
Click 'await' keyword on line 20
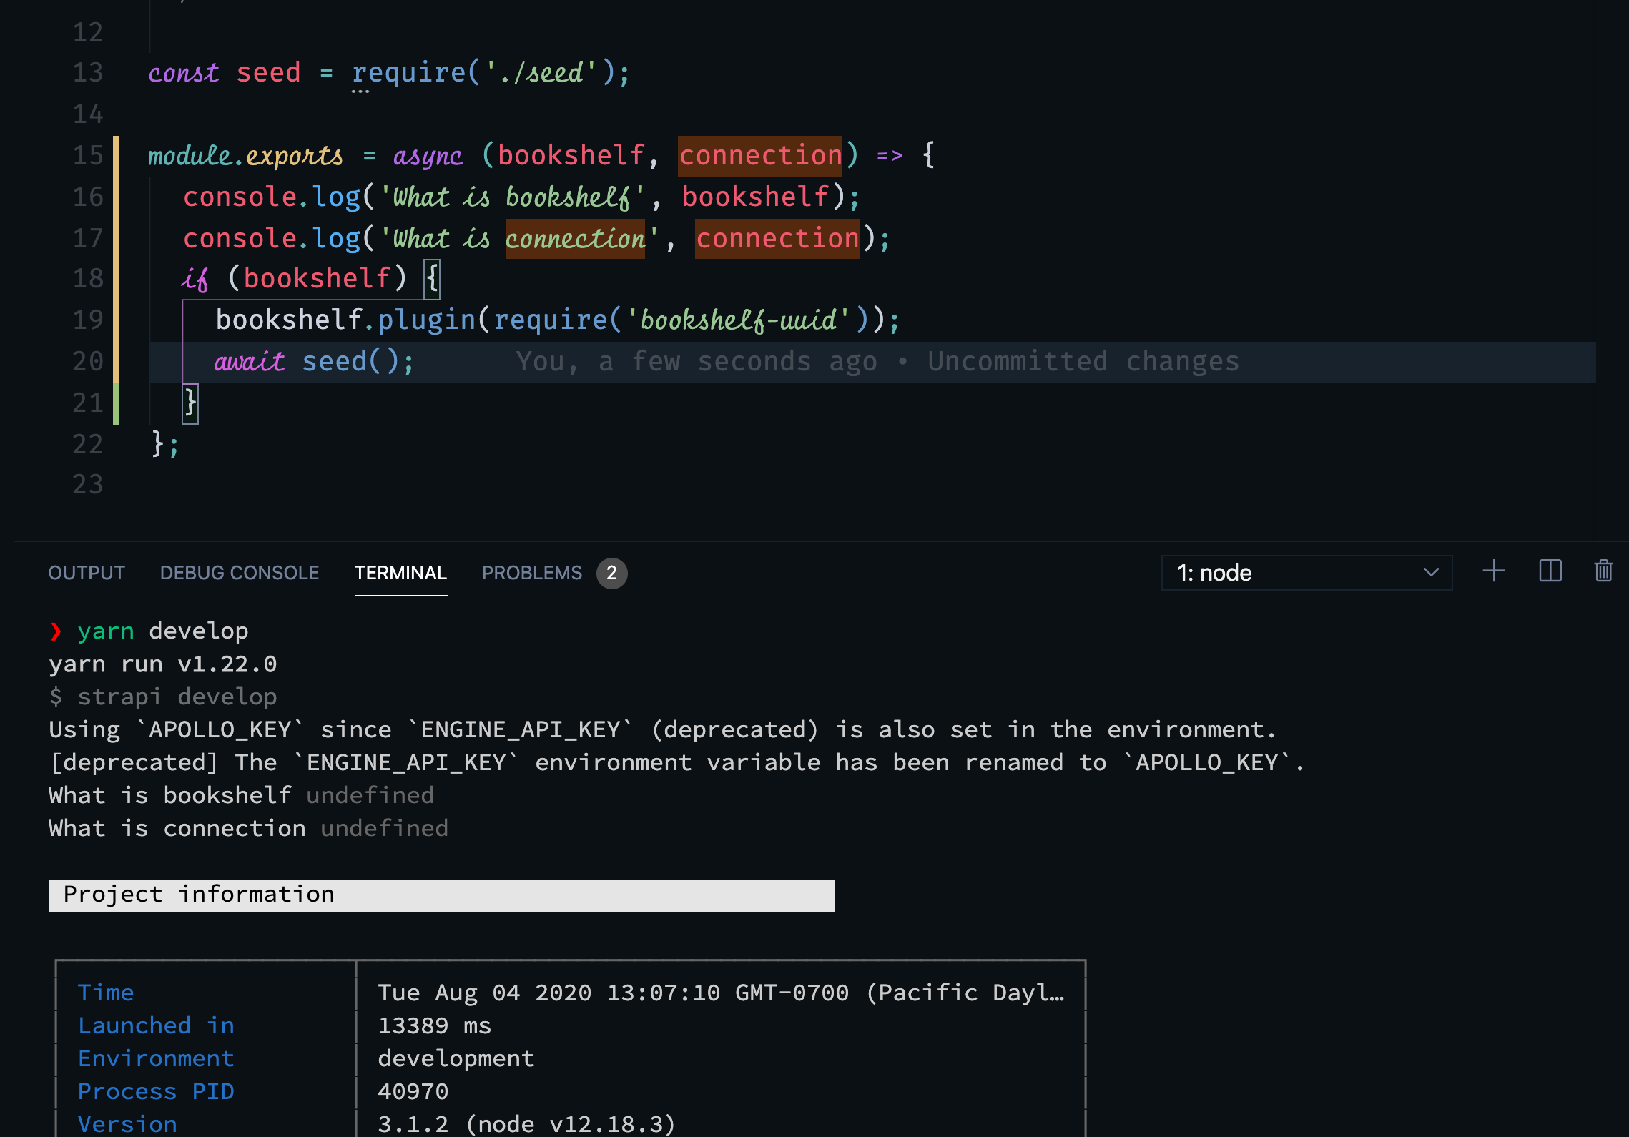pyautogui.click(x=250, y=362)
